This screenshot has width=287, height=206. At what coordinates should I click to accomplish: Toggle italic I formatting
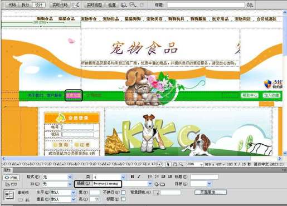click(x=139, y=176)
